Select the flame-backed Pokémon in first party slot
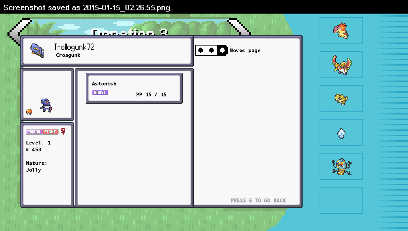 tap(341, 31)
